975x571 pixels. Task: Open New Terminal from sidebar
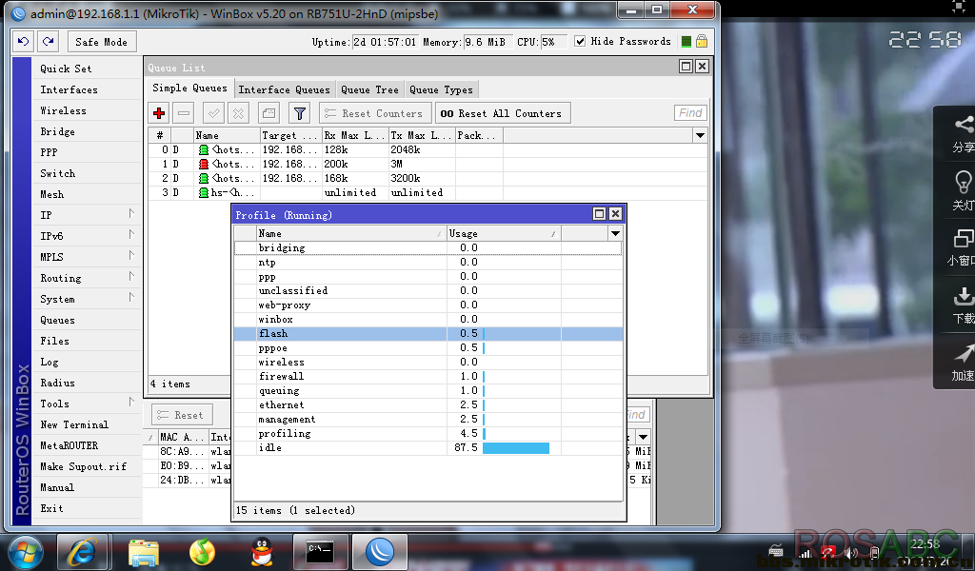[x=74, y=424]
